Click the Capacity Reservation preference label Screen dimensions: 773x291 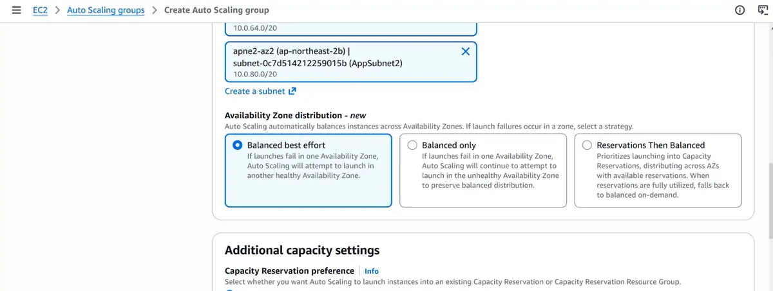(289, 271)
